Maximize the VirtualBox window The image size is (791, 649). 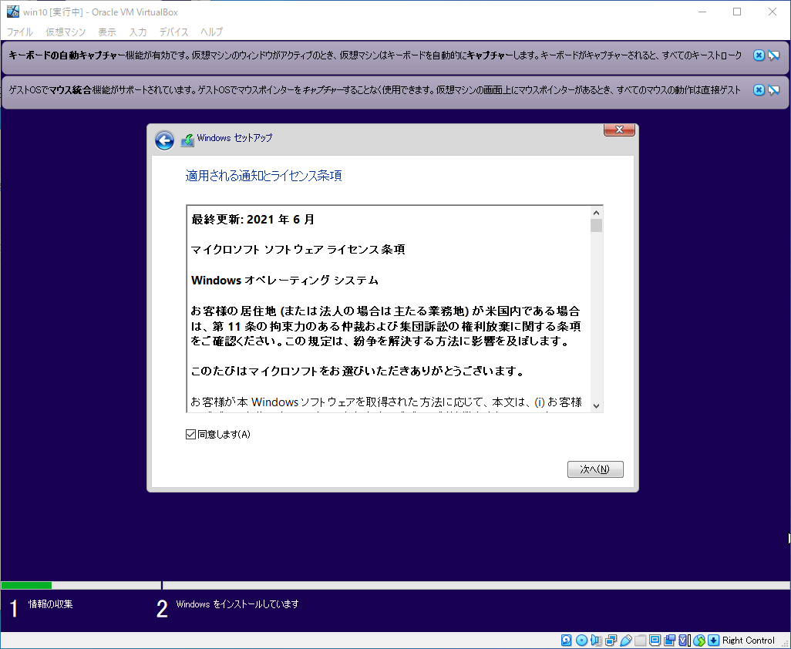pyautogui.click(x=737, y=12)
